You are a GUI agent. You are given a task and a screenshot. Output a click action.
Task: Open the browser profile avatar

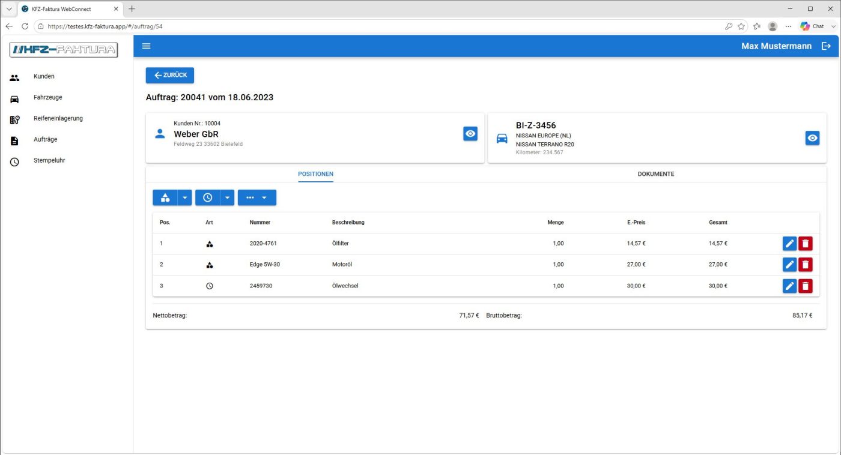click(773, 26)
